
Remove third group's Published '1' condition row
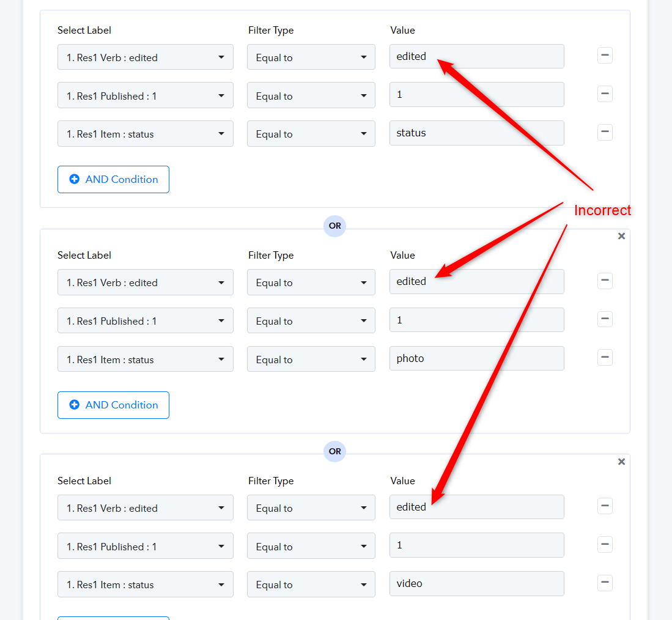pos(605,545)
